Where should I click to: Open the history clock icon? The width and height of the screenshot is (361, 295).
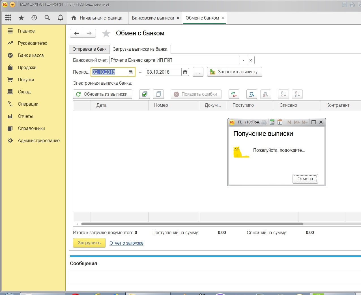[34, 18]
